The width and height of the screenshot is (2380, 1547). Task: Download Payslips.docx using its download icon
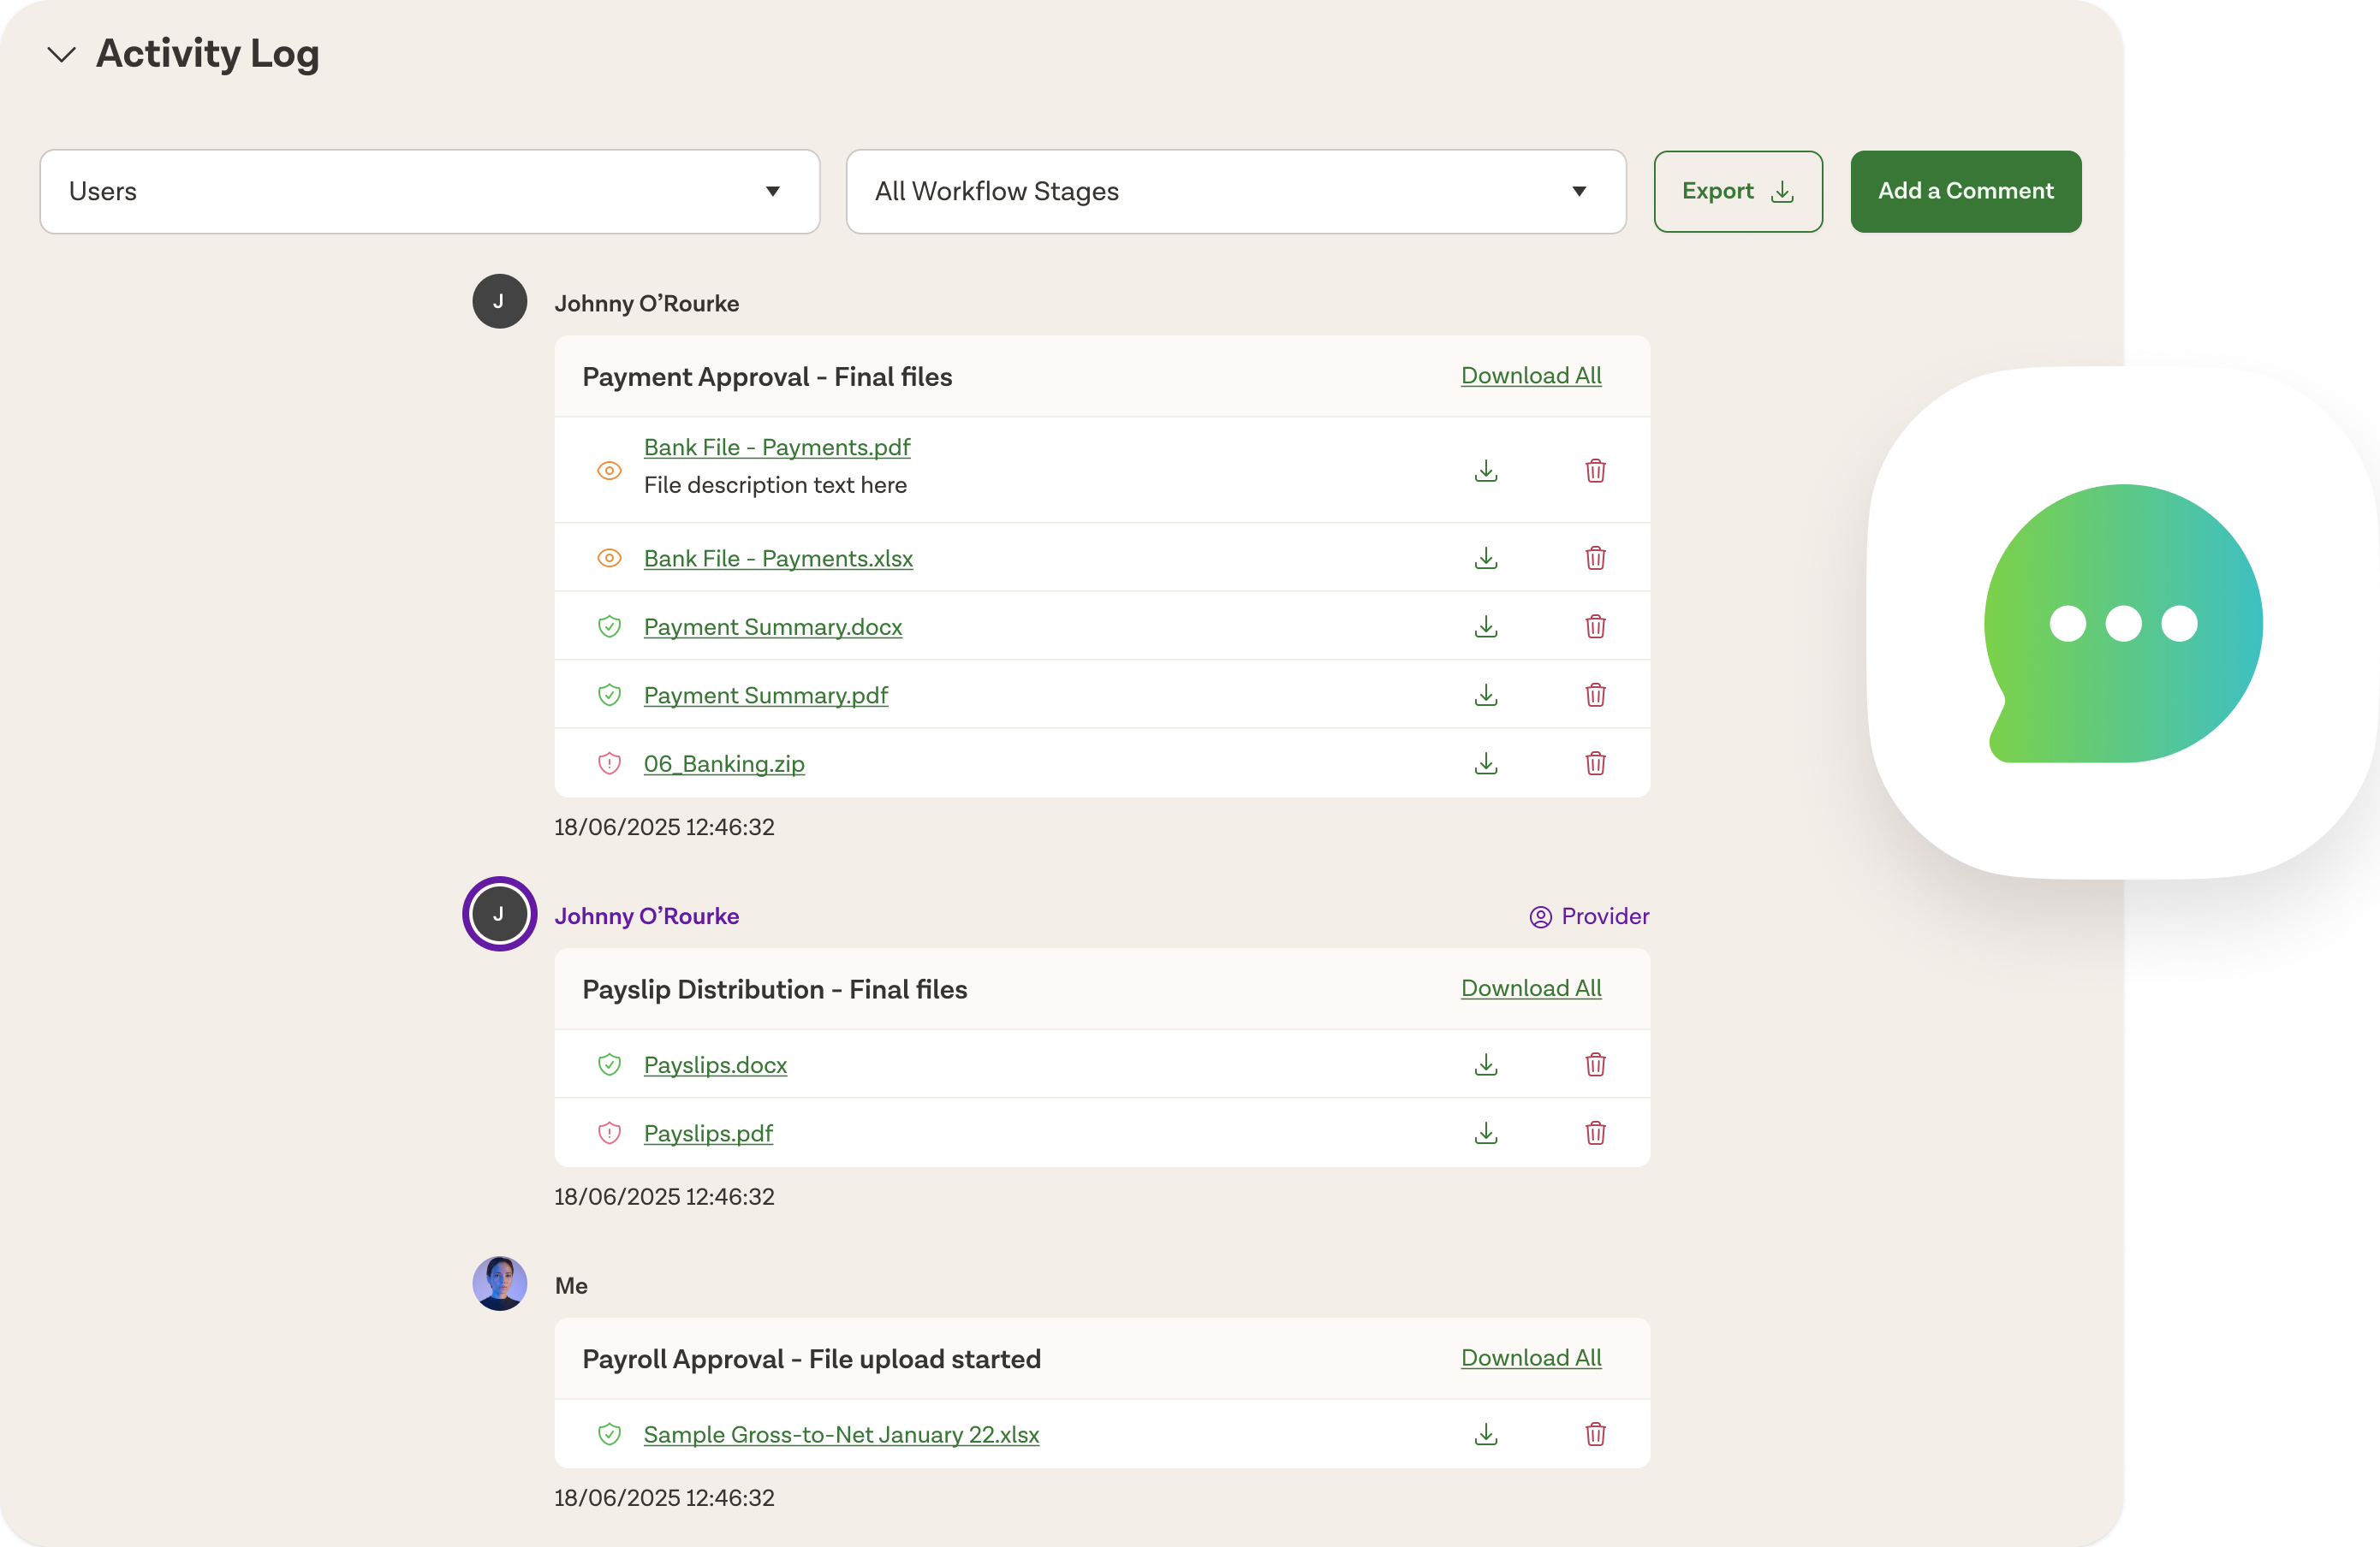coord(1486,1064)
